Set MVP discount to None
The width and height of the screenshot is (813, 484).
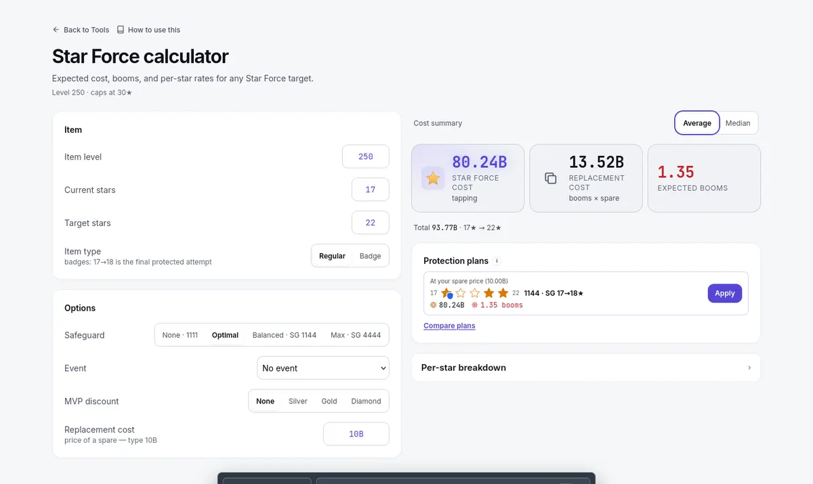pyautogui.click(x=266, y=401)
